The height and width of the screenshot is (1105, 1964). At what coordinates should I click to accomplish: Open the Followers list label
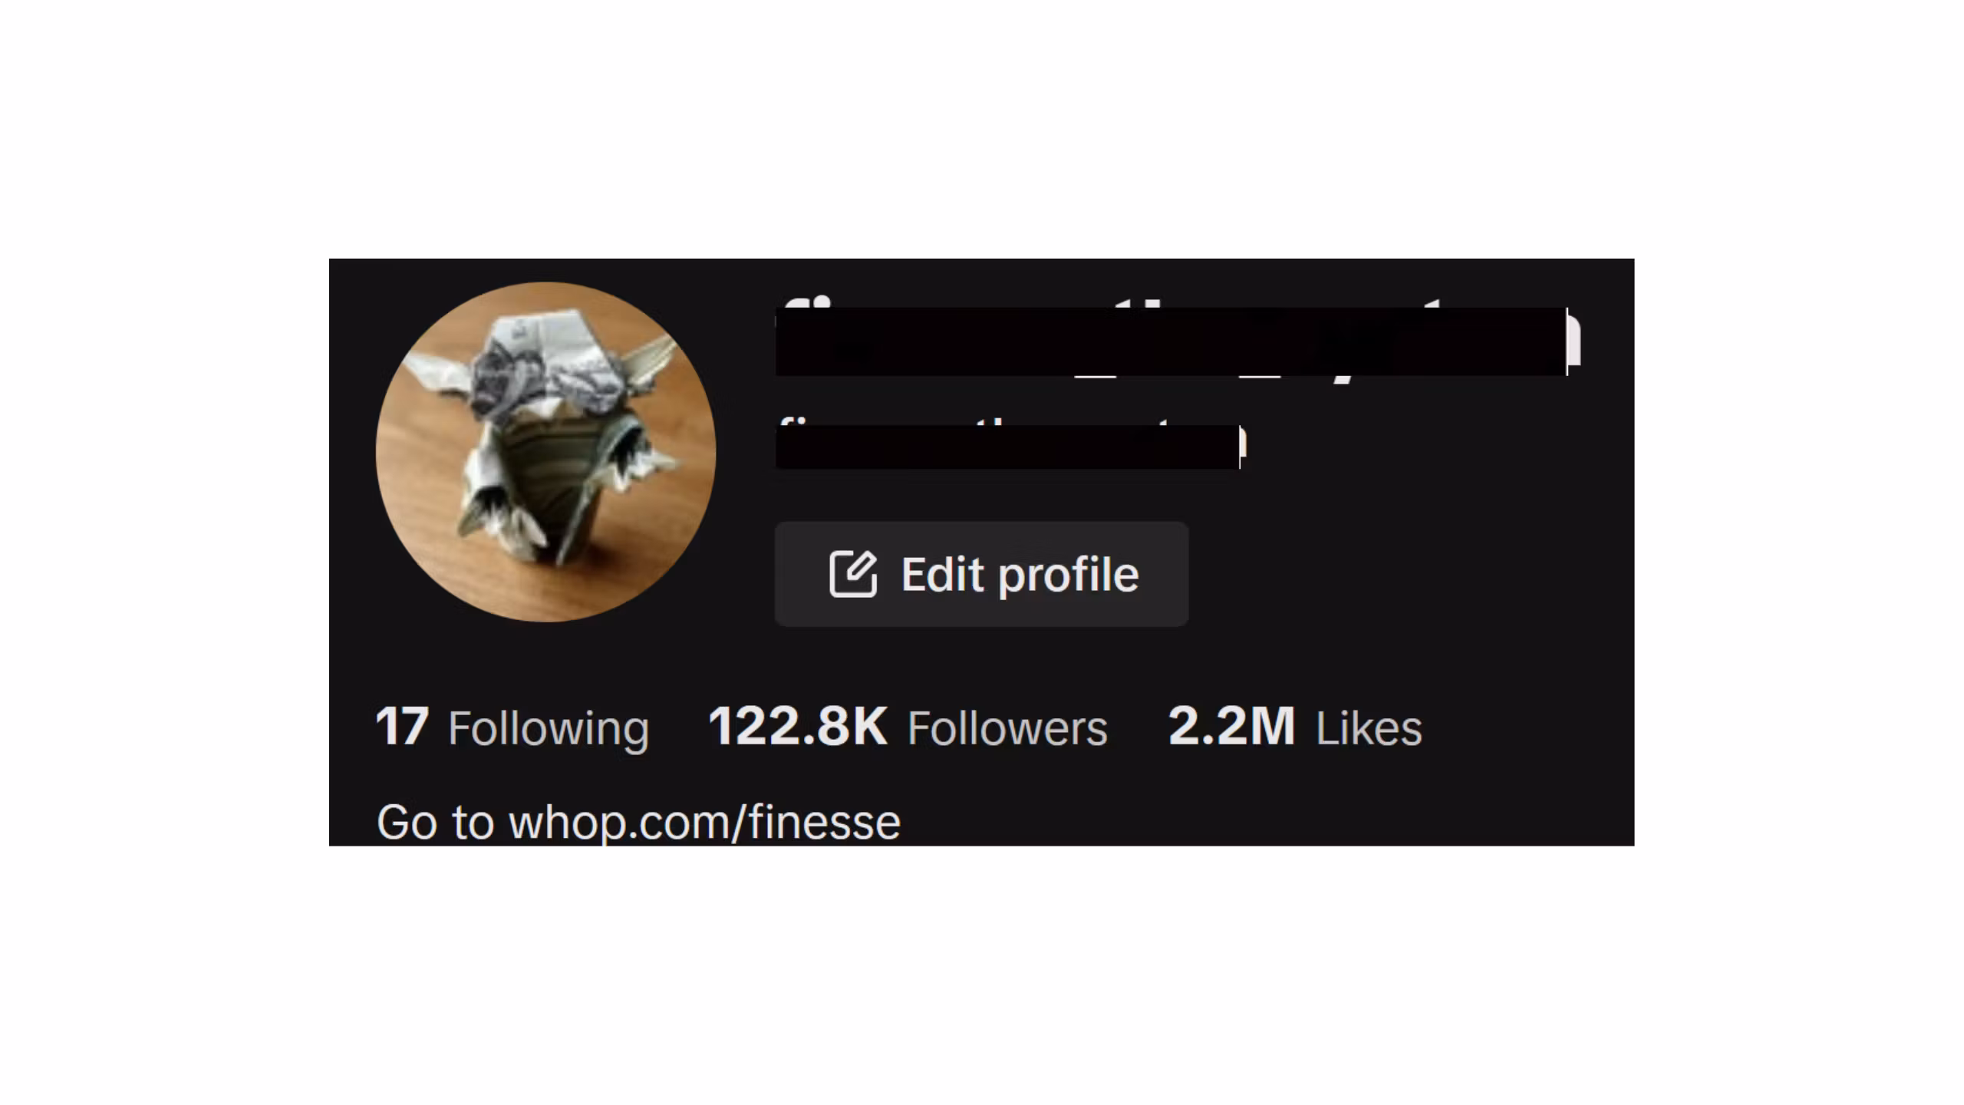1007,728
